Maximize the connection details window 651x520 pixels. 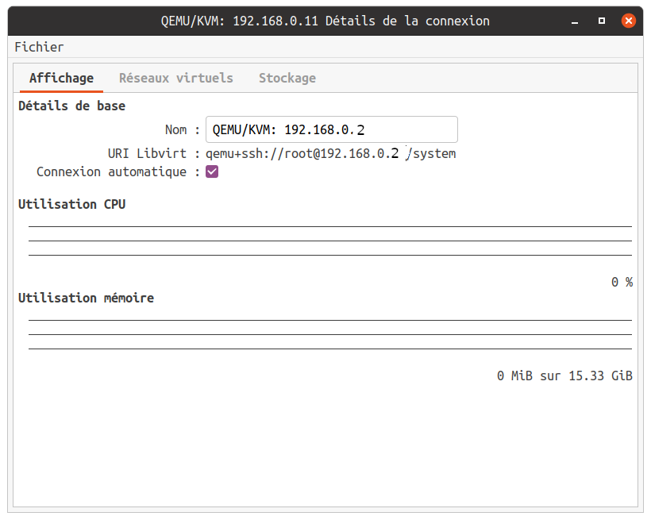[602, 21]
